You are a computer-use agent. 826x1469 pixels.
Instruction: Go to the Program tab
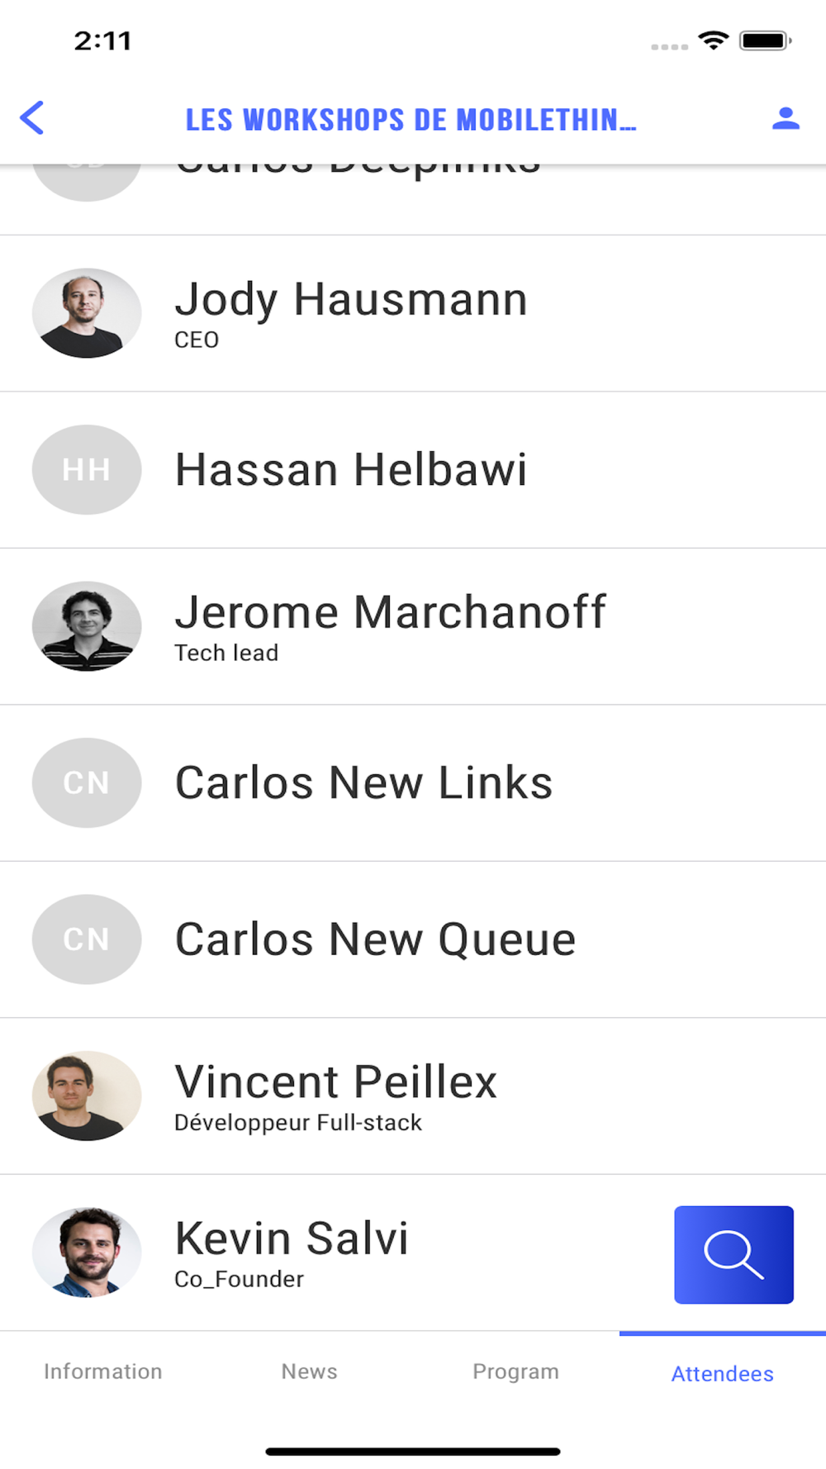(515, 1372)
